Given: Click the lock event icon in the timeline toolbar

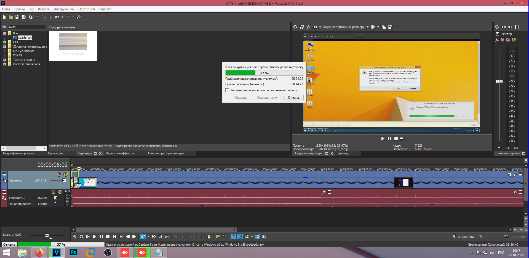Looking at the screenshot, I should tap(209, 237).
